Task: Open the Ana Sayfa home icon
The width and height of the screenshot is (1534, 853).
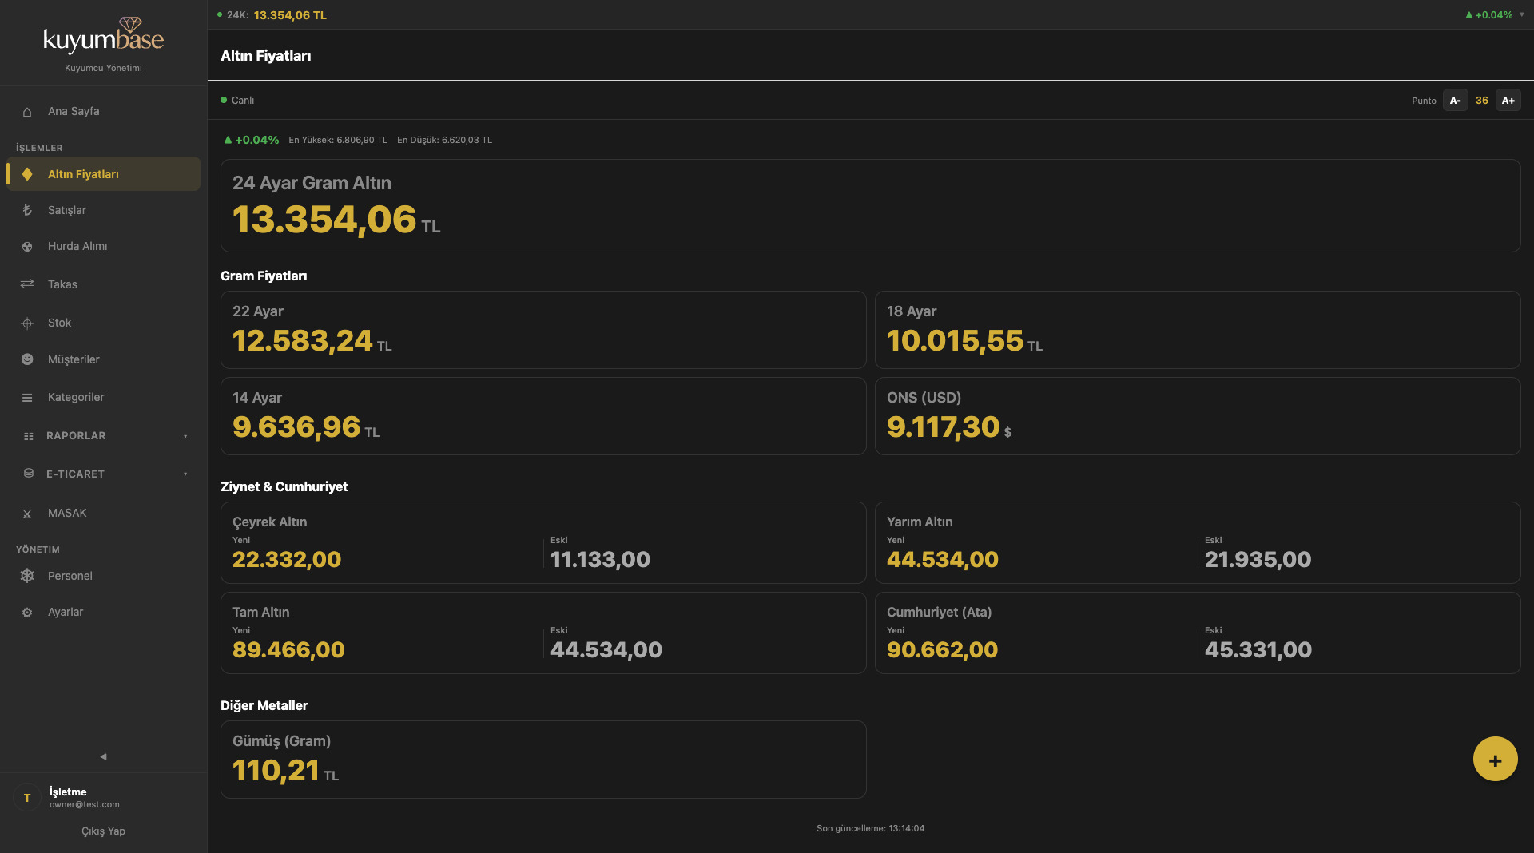Action: (27, 112)
